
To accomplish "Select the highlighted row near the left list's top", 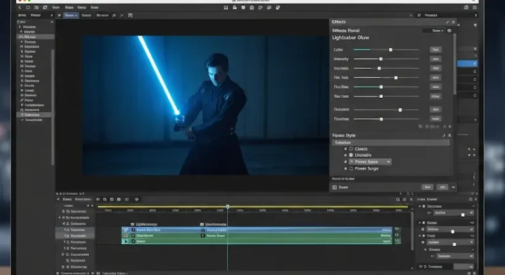I will 36,37.
